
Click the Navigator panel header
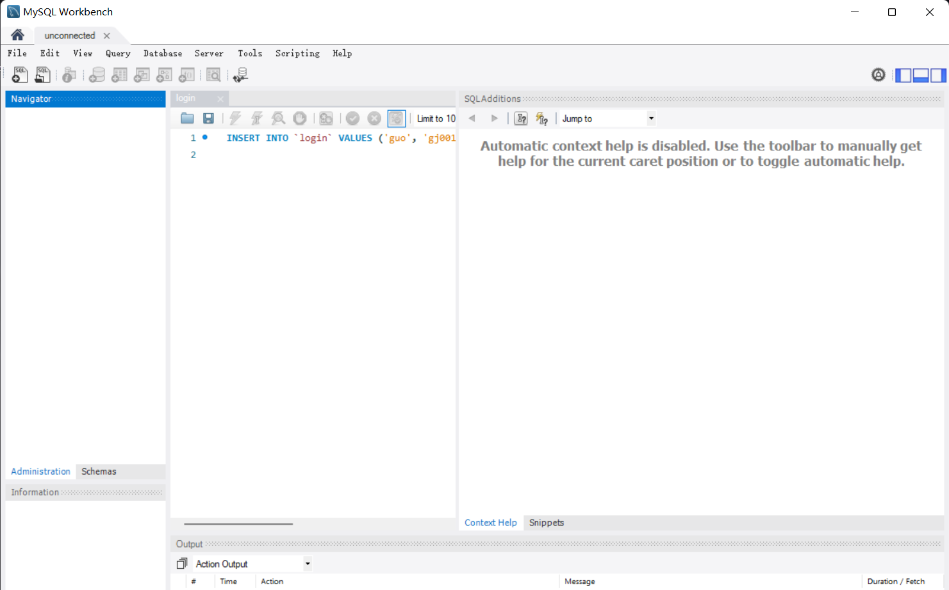click(85, 99)
